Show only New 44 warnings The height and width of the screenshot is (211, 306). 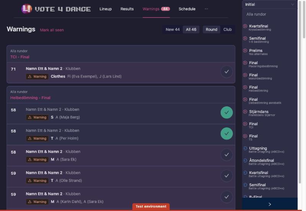(173, 29)
